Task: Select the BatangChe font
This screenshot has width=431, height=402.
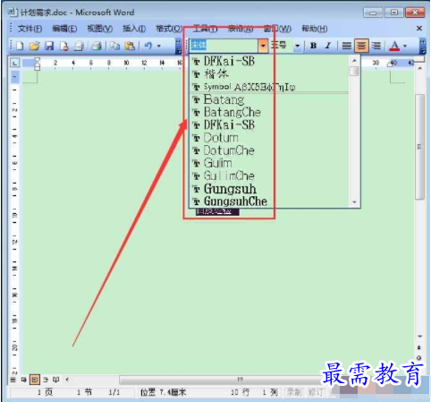Action: pos(269,112)
